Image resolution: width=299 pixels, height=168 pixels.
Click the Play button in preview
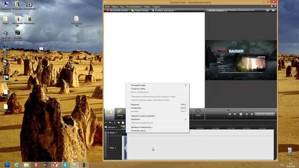[x=241, y=114]
